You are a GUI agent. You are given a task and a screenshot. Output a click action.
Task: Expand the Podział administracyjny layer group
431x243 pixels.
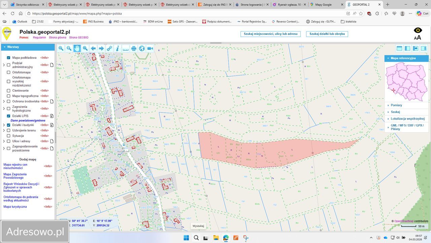click(4, 65)
